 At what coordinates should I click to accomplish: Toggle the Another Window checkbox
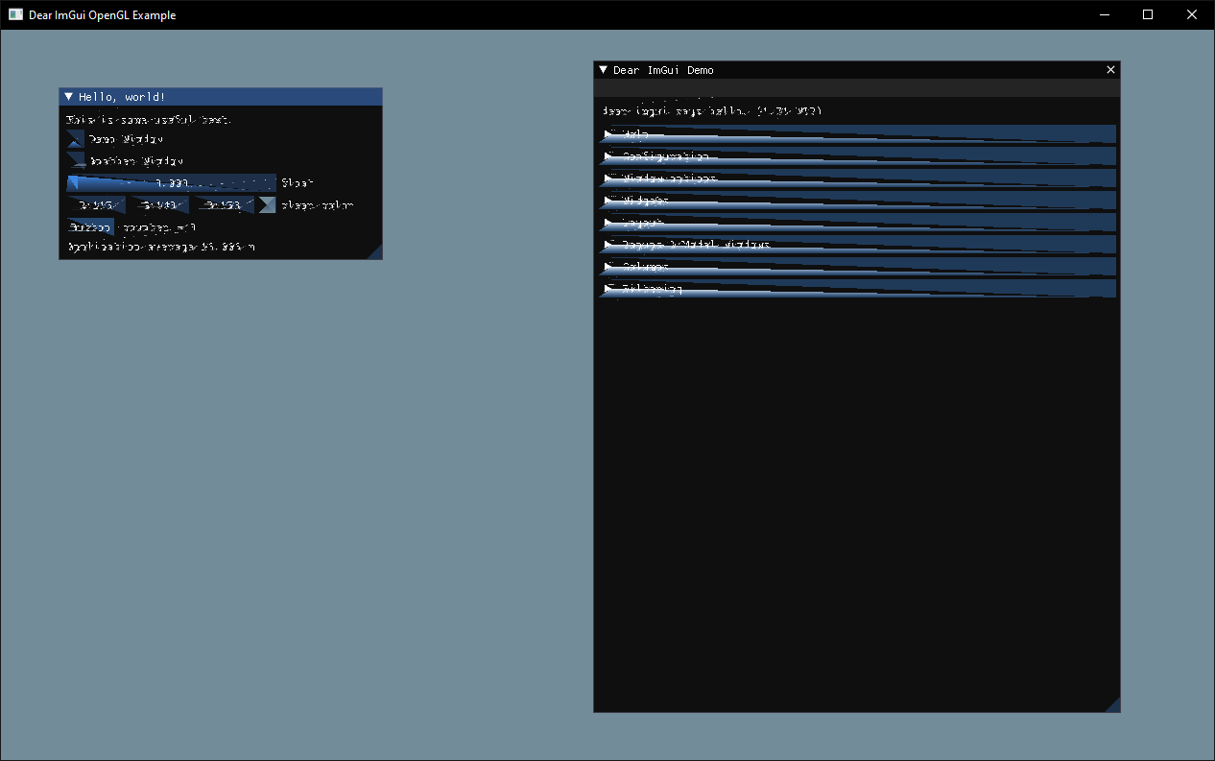[x=76, y=160]
